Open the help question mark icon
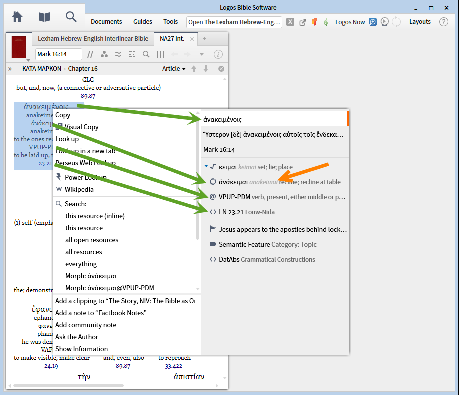Screen dimensions: 459x395 (x=443, y=22)
